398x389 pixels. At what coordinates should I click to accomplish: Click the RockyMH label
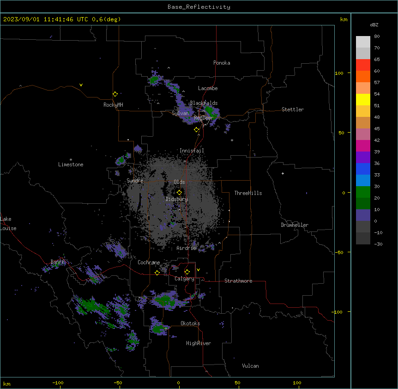point(113,104)
